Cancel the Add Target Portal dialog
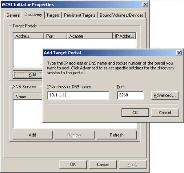 (x=165, y=112)
